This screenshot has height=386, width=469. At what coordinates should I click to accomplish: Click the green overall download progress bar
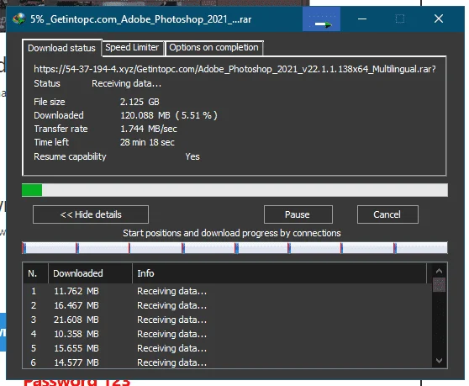tap(234, 190)
